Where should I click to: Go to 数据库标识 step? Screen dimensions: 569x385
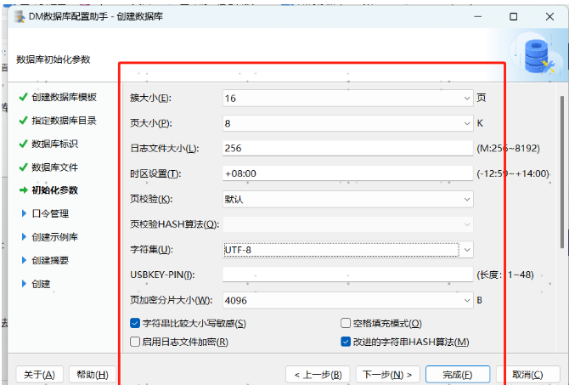click(x=55, y=144)
